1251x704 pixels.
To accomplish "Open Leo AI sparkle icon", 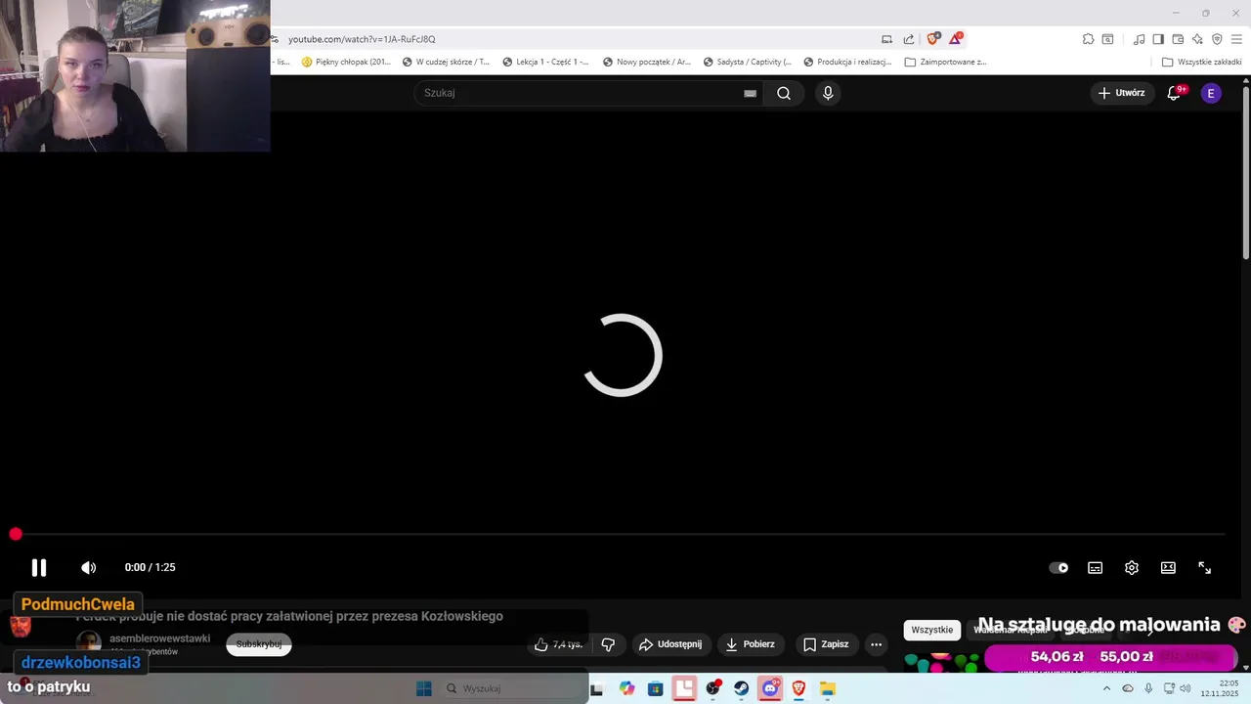I will (1197, 39).
